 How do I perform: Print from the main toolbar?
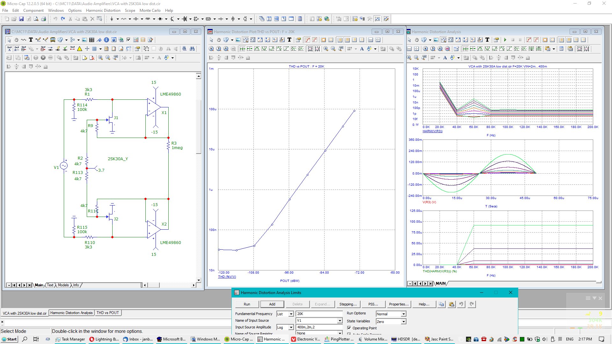click(44, 19)
